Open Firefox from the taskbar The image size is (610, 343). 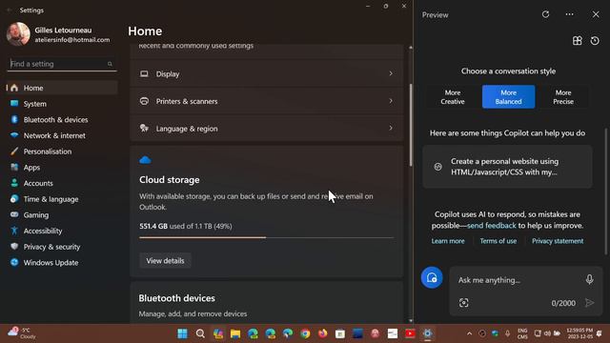322,333
